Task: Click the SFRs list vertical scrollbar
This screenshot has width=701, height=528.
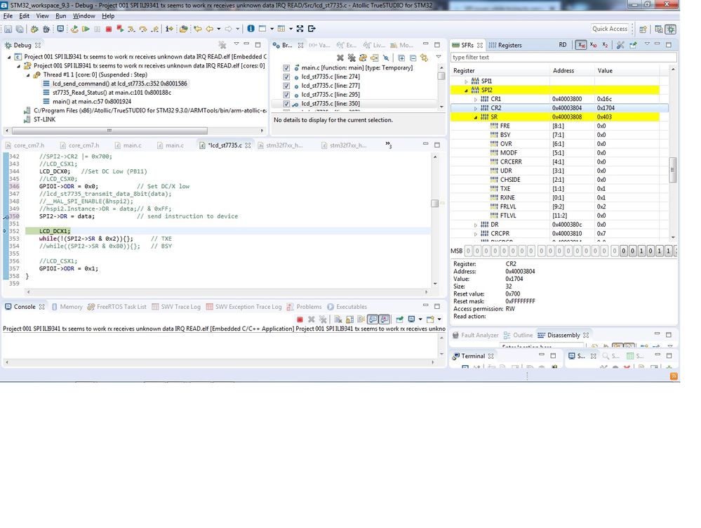Action: (672, 170)
